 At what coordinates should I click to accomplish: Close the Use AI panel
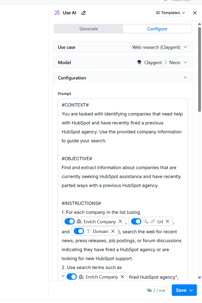(195, 13)
